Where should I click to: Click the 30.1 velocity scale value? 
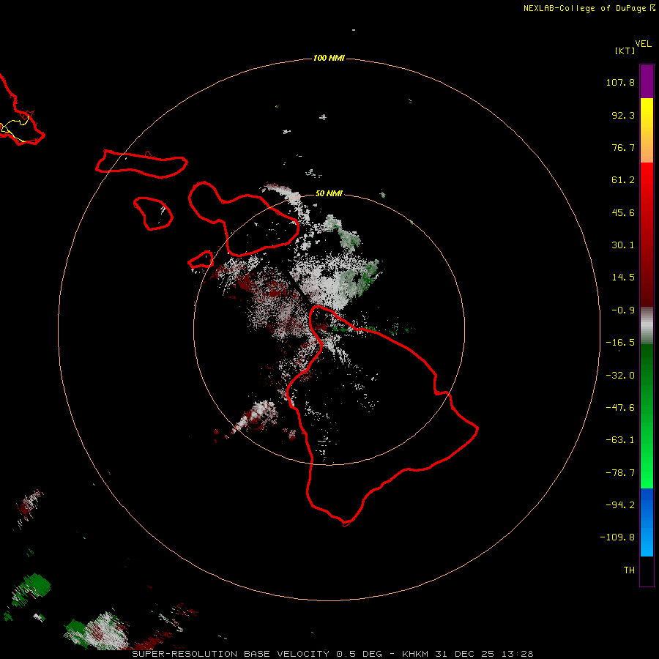(623, 245)
